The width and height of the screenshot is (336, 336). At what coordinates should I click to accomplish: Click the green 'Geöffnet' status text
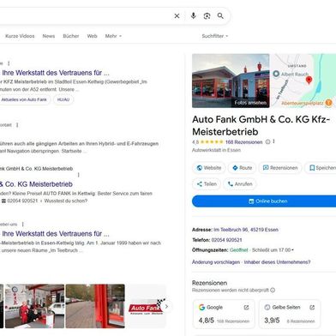pyautogui.click(x=239, y=250)
